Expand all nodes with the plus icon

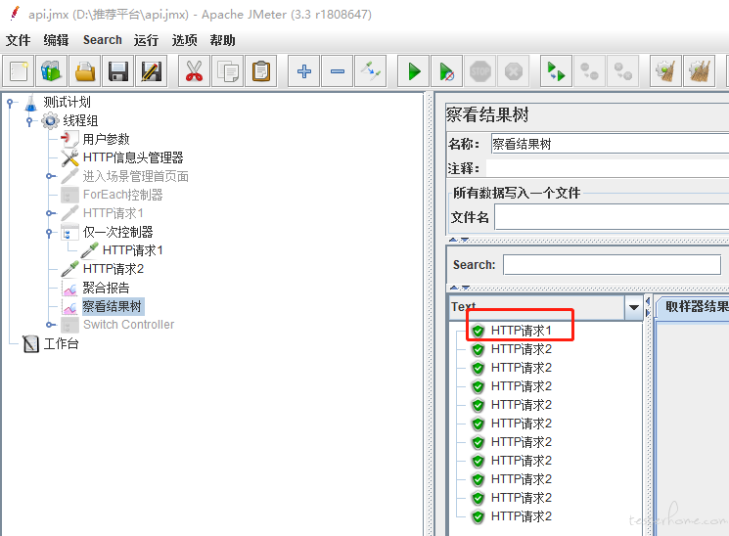(x=304, y=71)
